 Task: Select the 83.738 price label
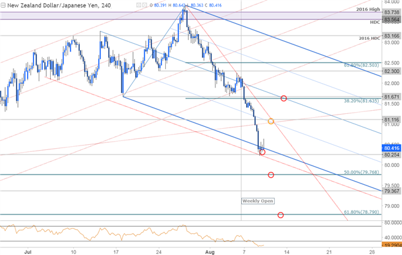click(x=392, y=12)
